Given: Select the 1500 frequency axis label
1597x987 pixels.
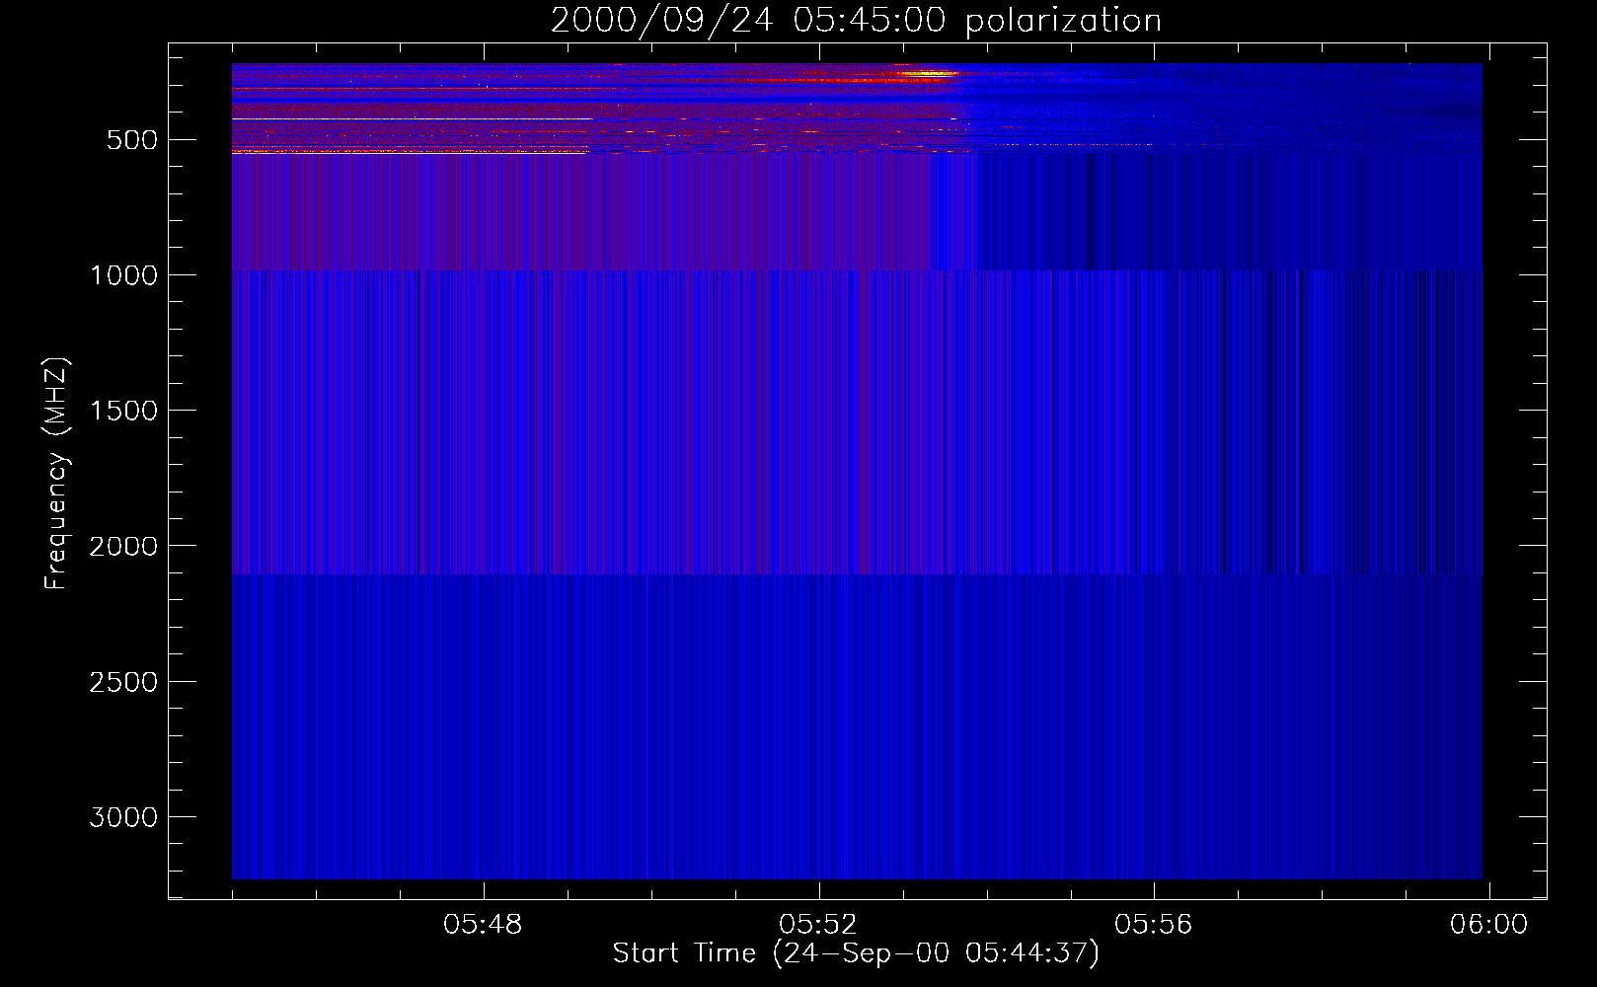Looking at the screenshot, I should pos(123,411).
